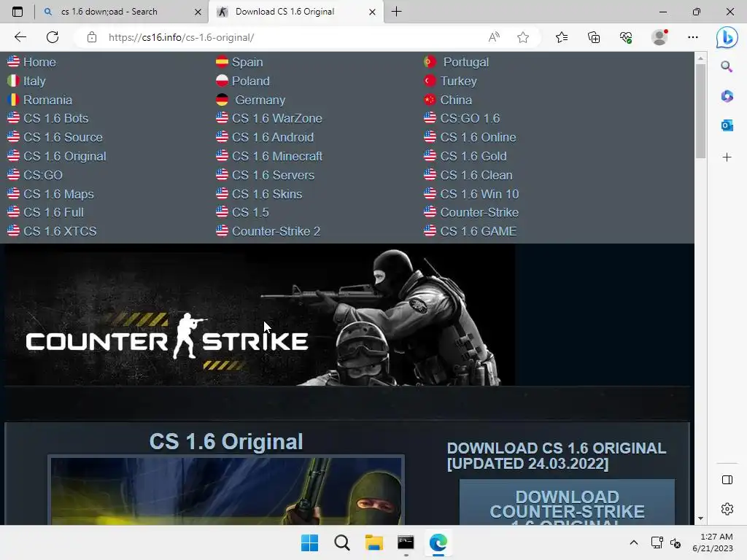Open CS:GO link in left column
The image size is (747, 560).
tap(43, 175)
